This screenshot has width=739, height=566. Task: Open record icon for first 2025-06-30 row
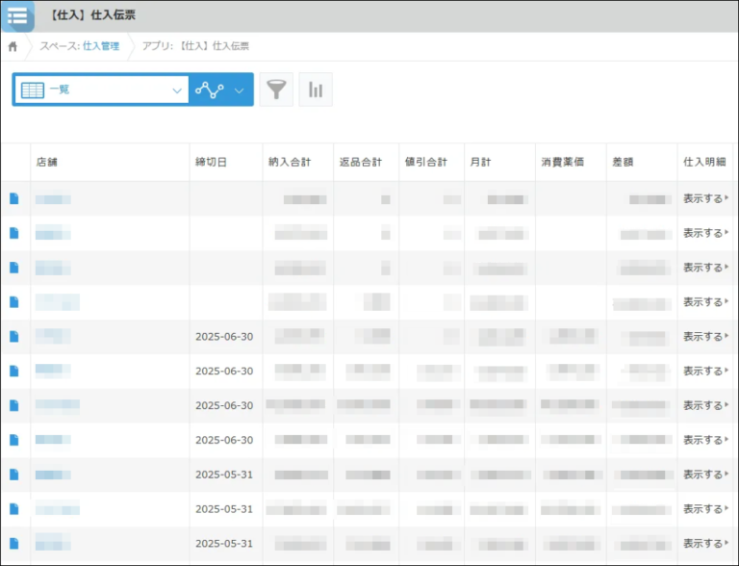pos(14,336)
